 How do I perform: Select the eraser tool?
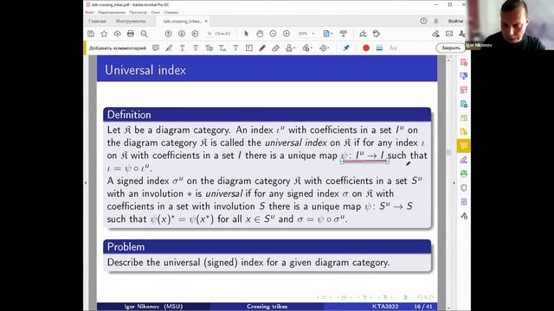point(275,48)
